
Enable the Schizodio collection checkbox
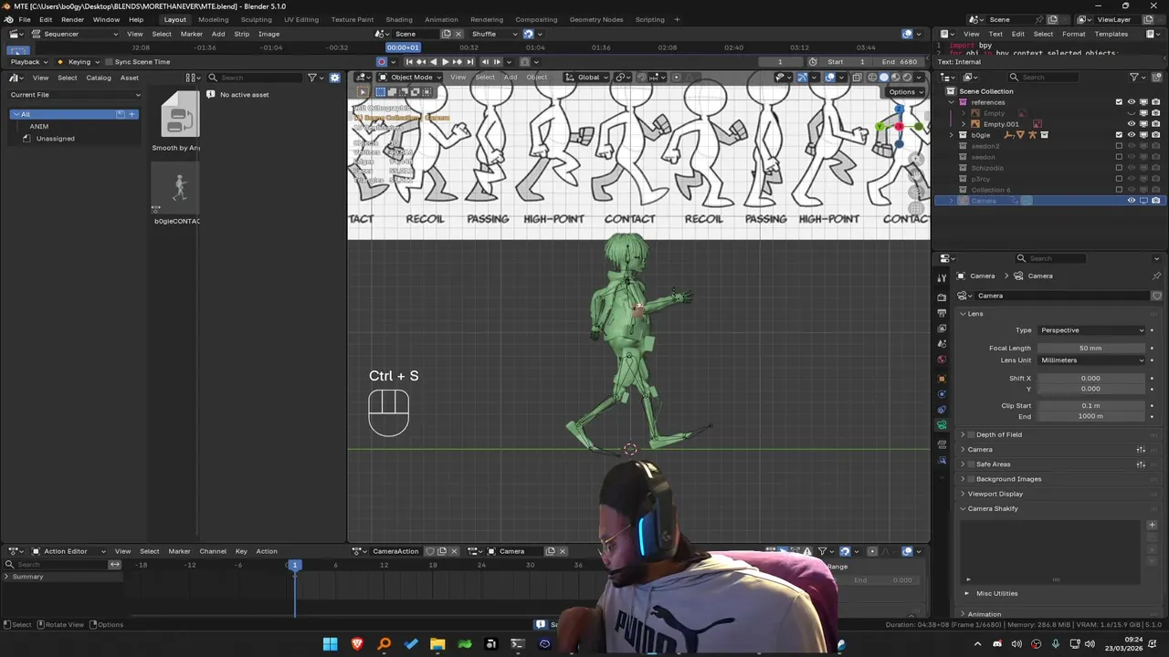point(1119,168)
